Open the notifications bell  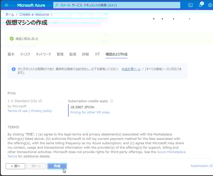[200, 5]
